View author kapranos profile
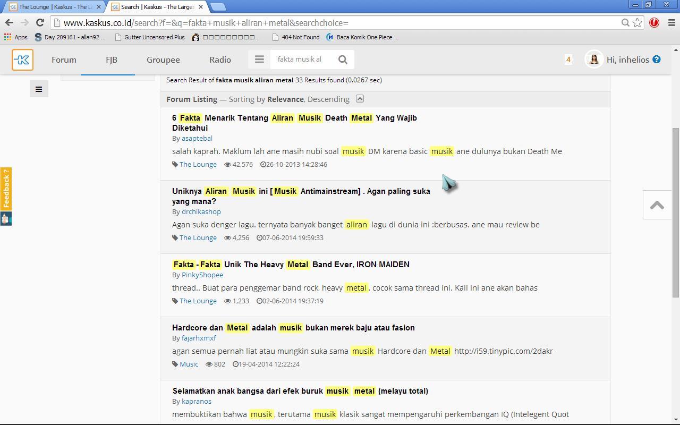 point(197,401)
